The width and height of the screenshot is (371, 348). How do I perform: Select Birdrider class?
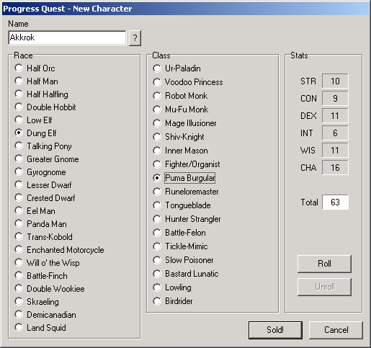(x=173, y=301)
